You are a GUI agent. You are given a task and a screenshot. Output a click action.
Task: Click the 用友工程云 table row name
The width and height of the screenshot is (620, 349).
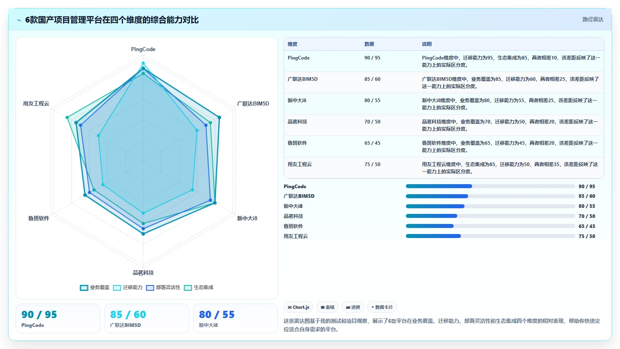[300, 164]
